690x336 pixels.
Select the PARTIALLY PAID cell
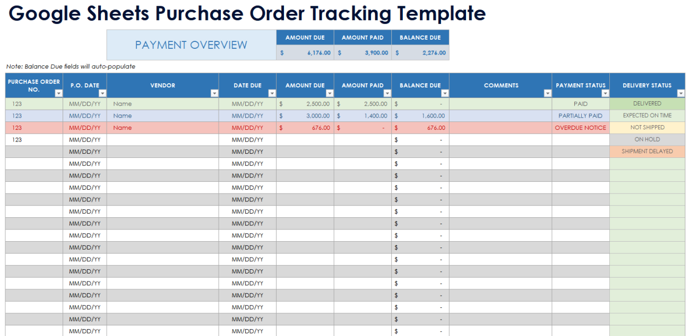click(580, 116)
